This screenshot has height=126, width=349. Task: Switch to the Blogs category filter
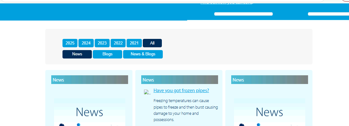coord(107,54)
